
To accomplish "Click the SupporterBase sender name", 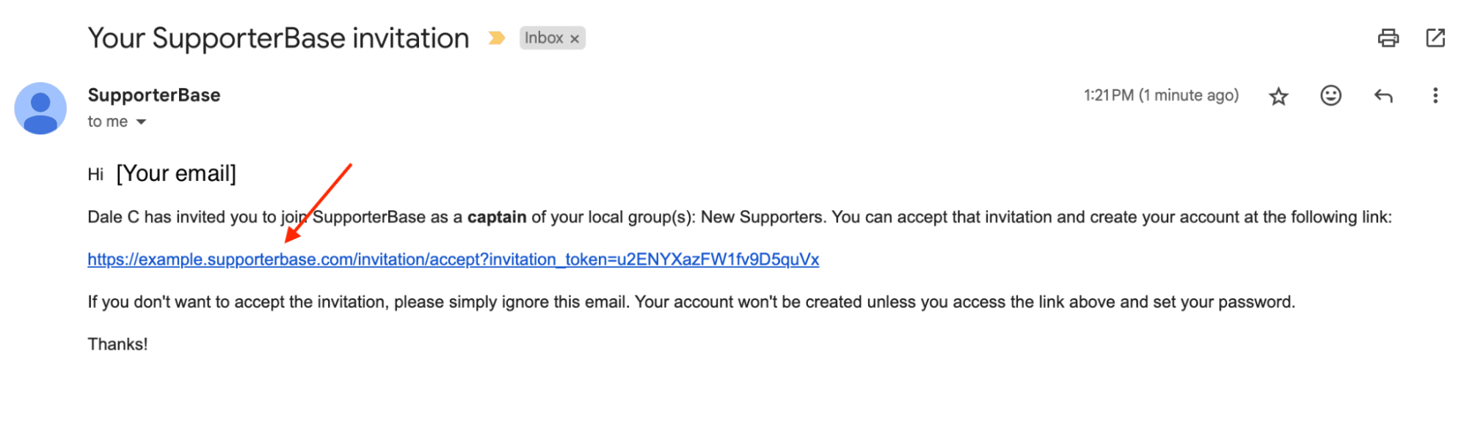I will click(x=154, y=95).
